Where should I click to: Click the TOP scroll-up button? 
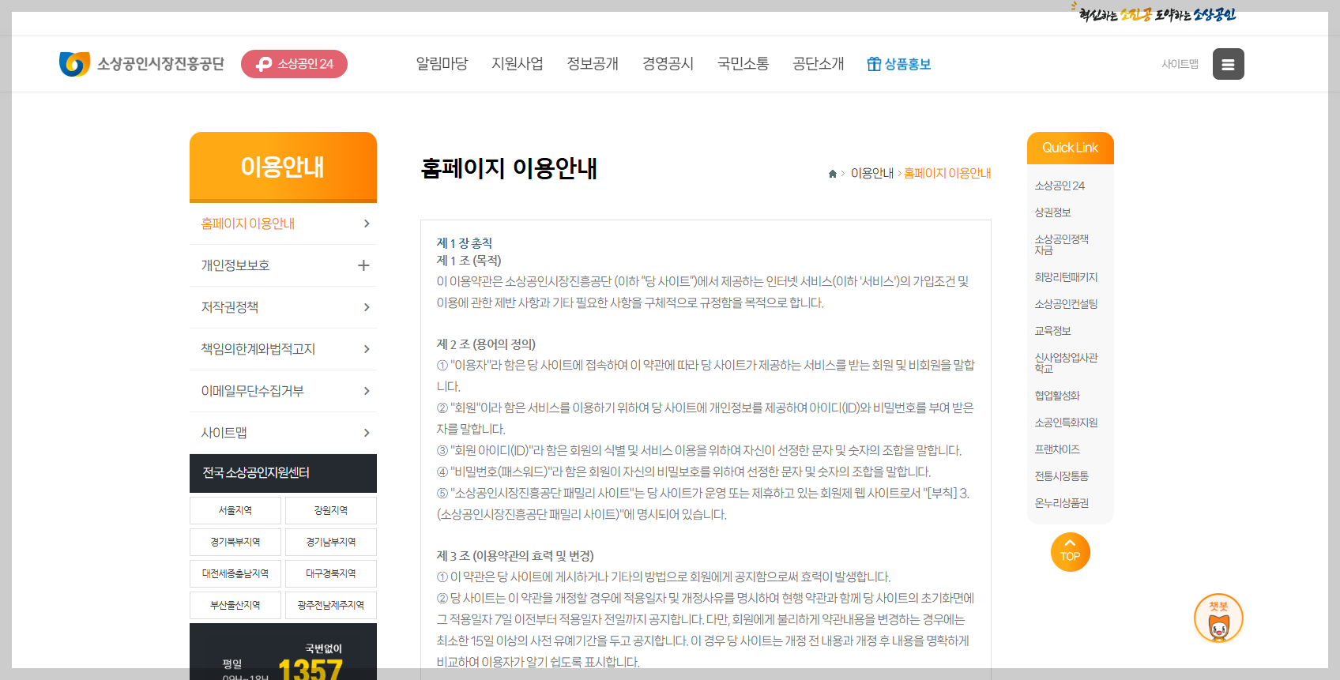tap(1071, 552)
